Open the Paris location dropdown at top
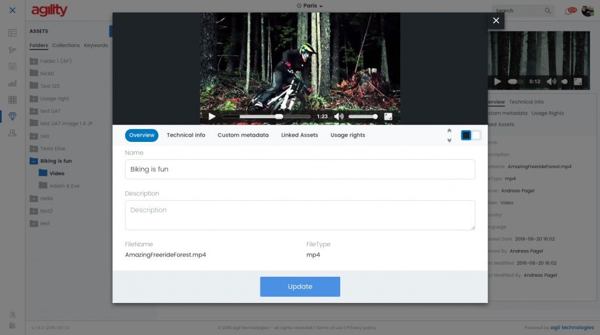Screen dimensions: 600x335 click(309, 5)
